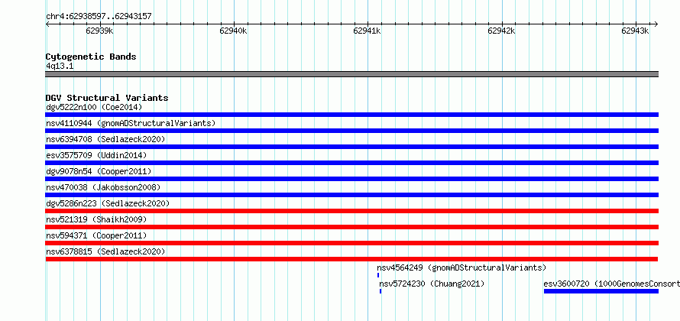Image resolution: width=680 pixels, height=321 pixels.
Task: Click dgv9078n54 (Cooper2011) label
Action: pos(99,171)
